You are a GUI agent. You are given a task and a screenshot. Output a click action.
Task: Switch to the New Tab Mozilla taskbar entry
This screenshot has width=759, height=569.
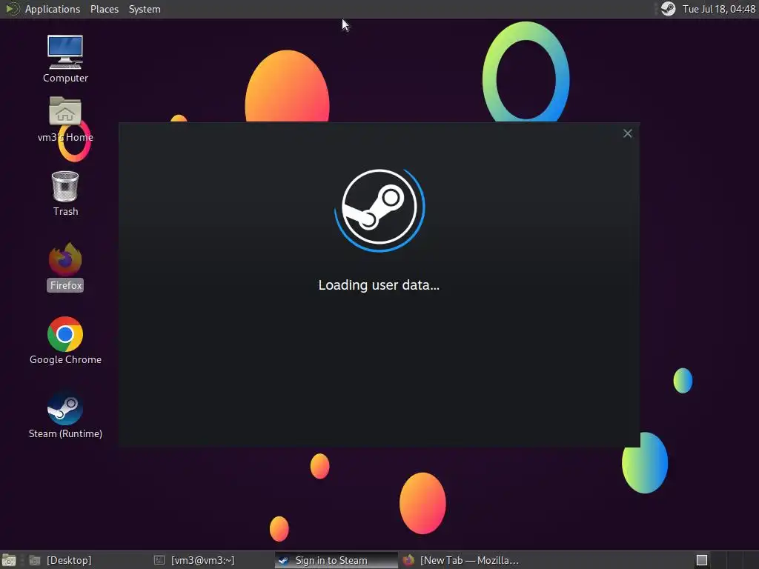click(x=461, y=560)
